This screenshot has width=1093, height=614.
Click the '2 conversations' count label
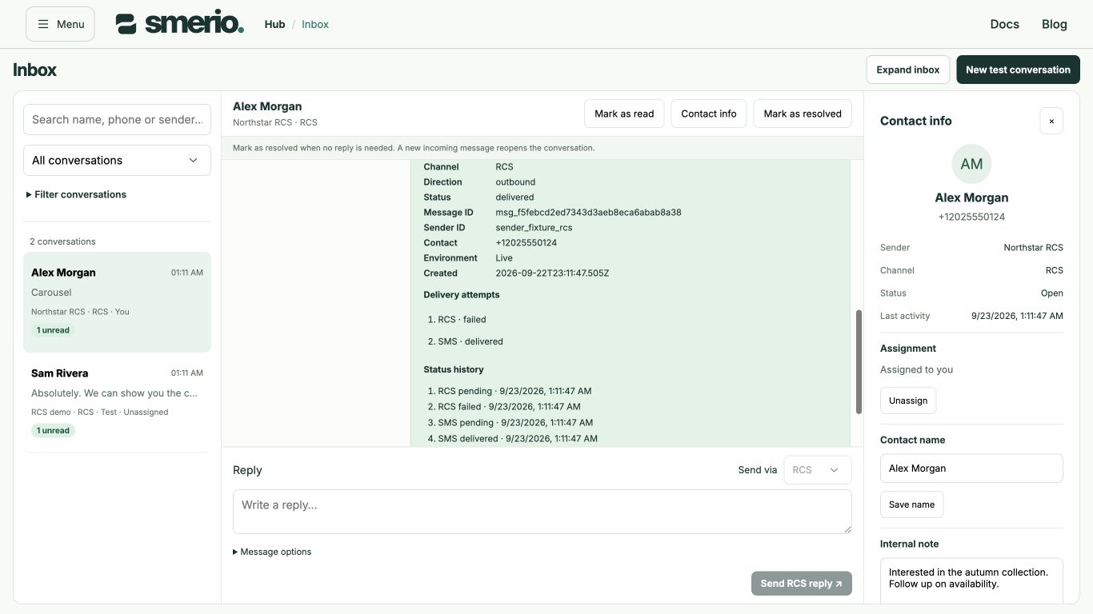[x=62, y=241]
